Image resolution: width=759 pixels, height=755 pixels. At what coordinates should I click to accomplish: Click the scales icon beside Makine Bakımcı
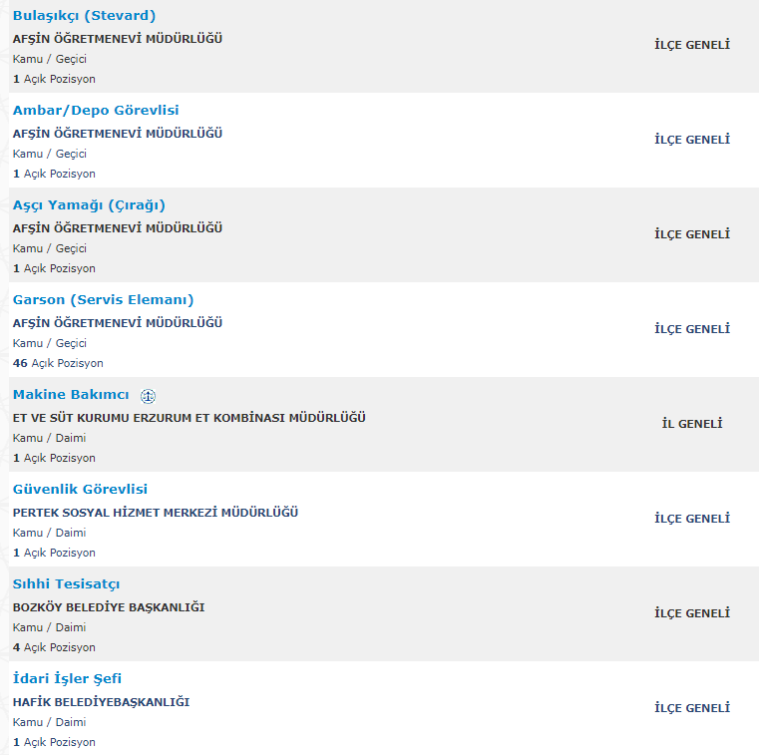tap(148, 396)
